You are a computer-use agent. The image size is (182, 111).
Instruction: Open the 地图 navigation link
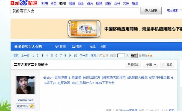click(x=108, y=3)
